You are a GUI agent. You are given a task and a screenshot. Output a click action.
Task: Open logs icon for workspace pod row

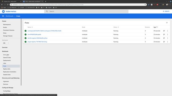coord(164,31)
